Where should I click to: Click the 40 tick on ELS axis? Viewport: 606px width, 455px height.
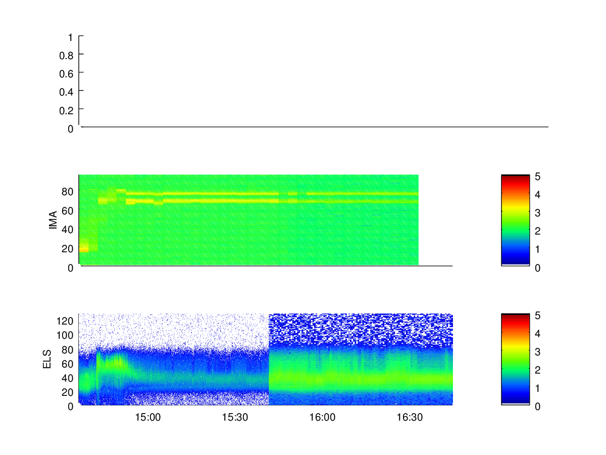(69, 377)
